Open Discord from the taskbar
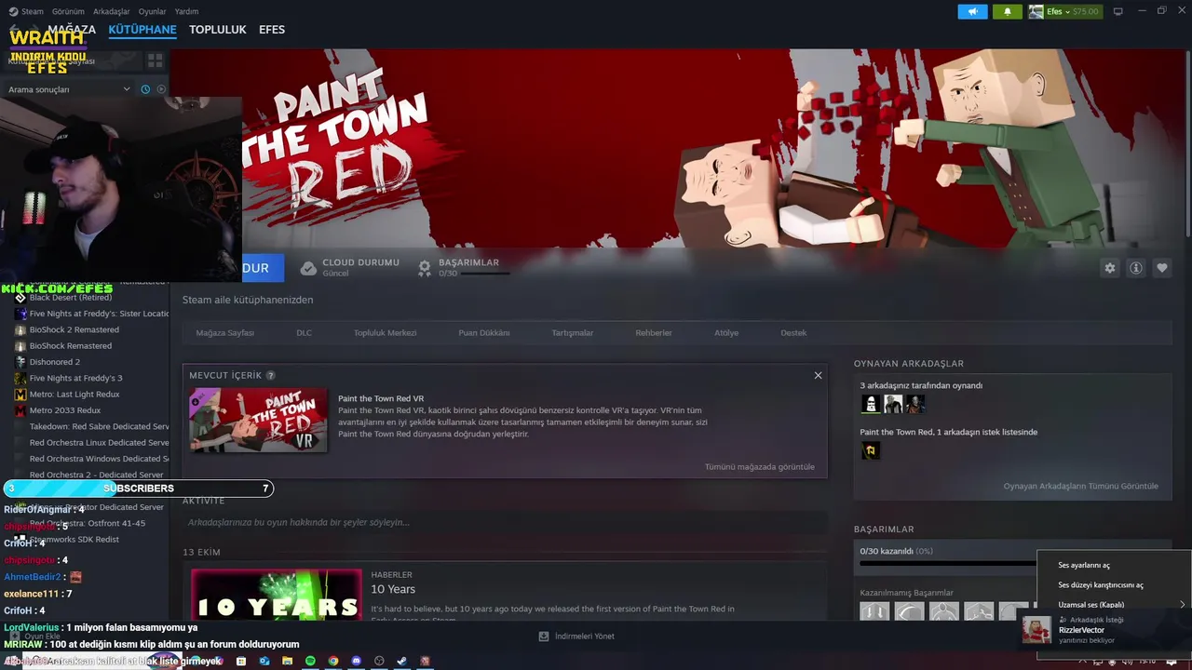This screenshot has width=1192, height=670. pyautogui.click(x=356, y=661)
